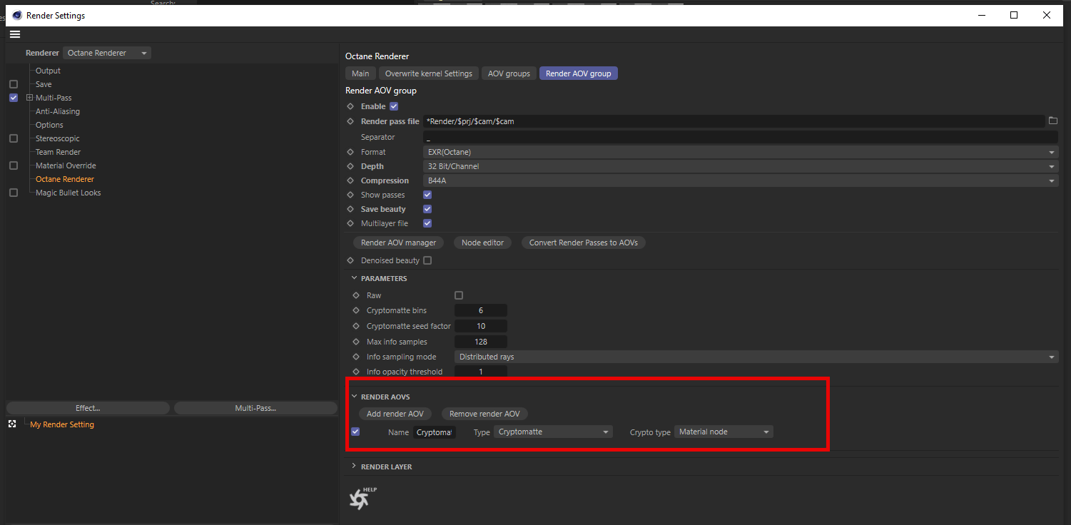Open the Info sampling mode dropdown
This screenshot has width=1071, height=525.
click(x=756, y=357)
